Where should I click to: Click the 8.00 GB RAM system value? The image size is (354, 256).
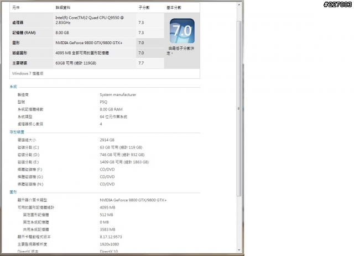coord(111,109)
